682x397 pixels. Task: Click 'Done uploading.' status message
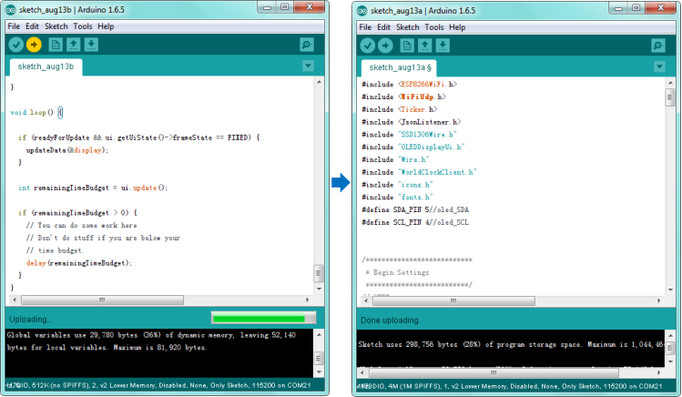pyautogui.click(x=391, y=320)
